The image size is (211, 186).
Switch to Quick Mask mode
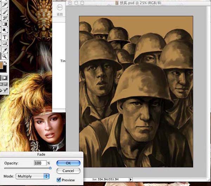[5, 78]
